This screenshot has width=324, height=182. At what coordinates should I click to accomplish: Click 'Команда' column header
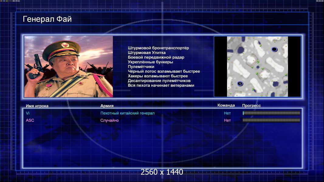tap(226, 105)
